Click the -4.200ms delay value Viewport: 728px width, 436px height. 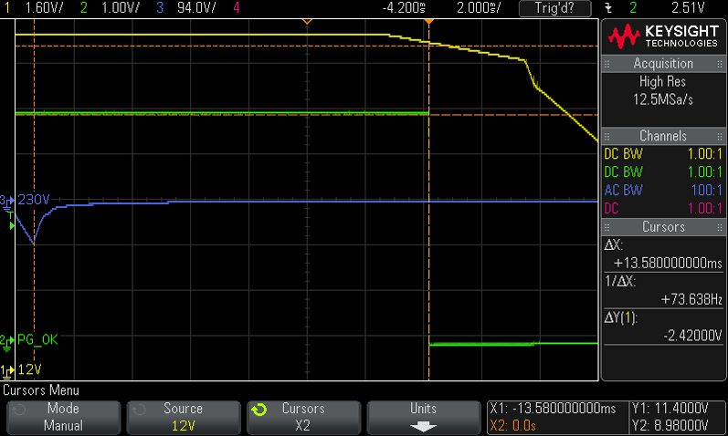pyautogui.click(x=404, y=7)
